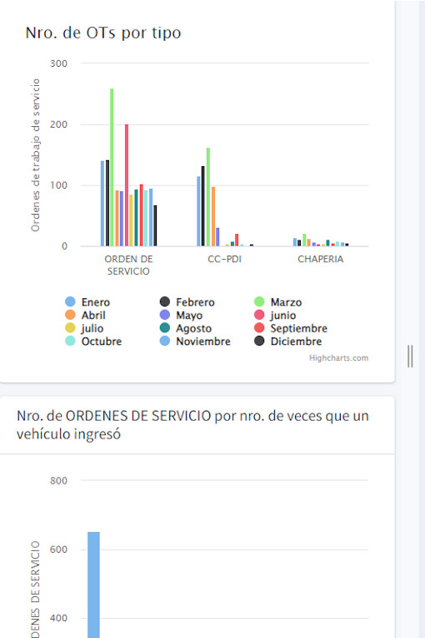This screenshot has height=638, width=425.
Task: Click the Septiembre red legend marker
Action: 259,328
